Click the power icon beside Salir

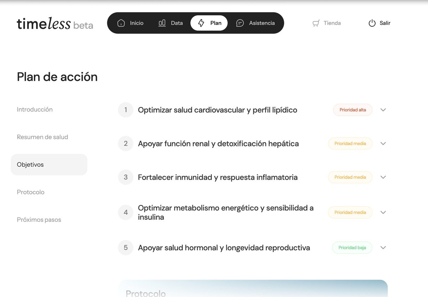pyautogui.click(x=372, y=23)
